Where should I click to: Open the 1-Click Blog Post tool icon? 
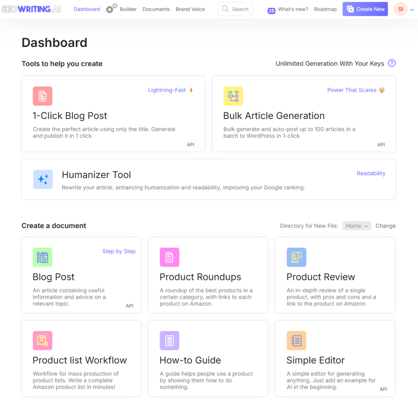click(42, 96)
